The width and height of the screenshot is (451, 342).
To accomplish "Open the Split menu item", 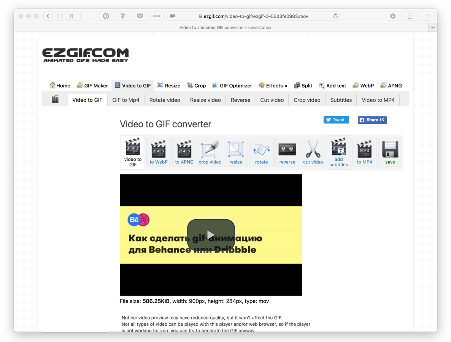I will (x=303, y=85).
